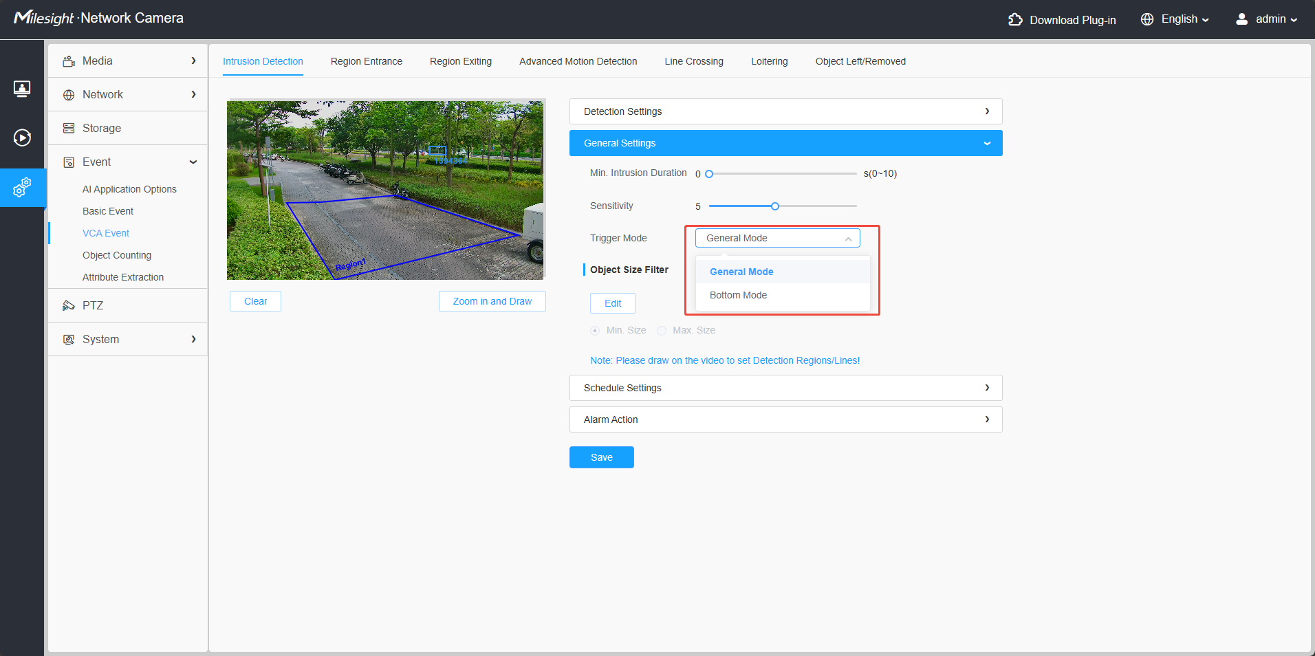Open the Object Left/Removed tab
Image resolution: width=1315 pixels, height=656 pixels.
(x=860, y=61)
